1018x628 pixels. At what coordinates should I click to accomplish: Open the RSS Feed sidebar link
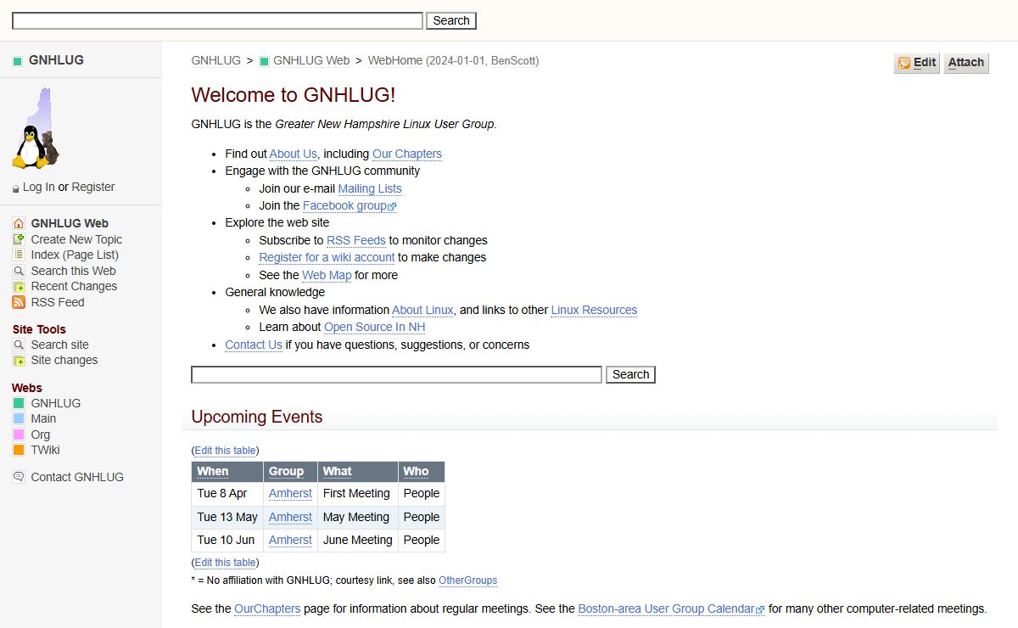[x=58, y=302]
